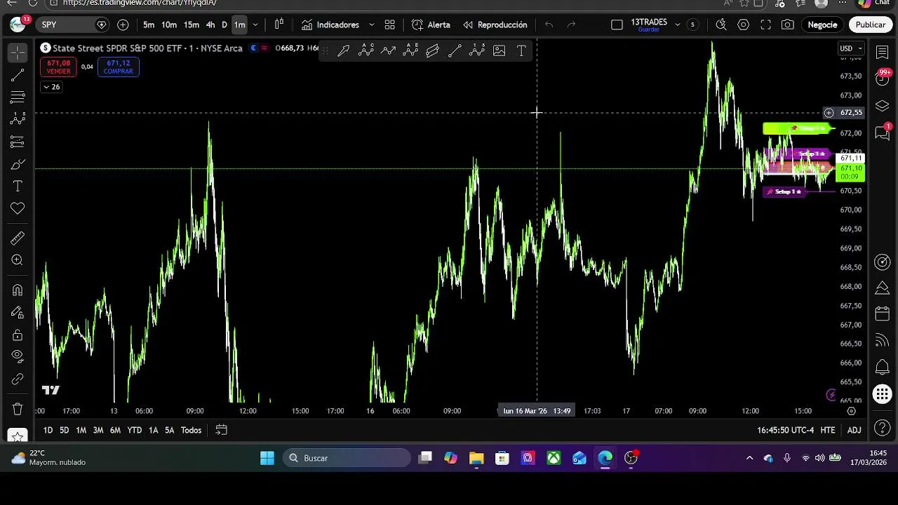898x505 pixels.
Task: Switch to the 15m timeframe
Action: tap(192, 25)
